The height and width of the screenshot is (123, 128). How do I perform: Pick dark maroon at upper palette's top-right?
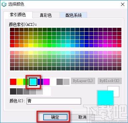coord(119,29)
